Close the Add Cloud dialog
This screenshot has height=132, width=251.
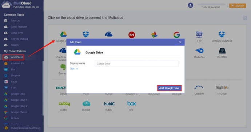click(180, 42)
